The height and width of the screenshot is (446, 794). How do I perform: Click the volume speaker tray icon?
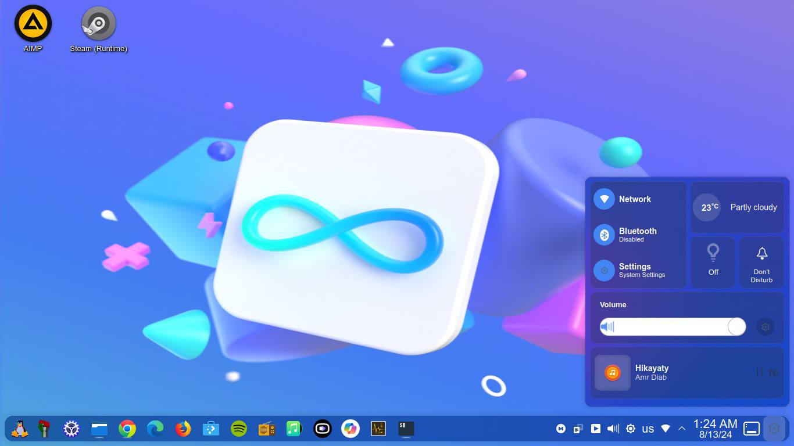tap(613, 429)
